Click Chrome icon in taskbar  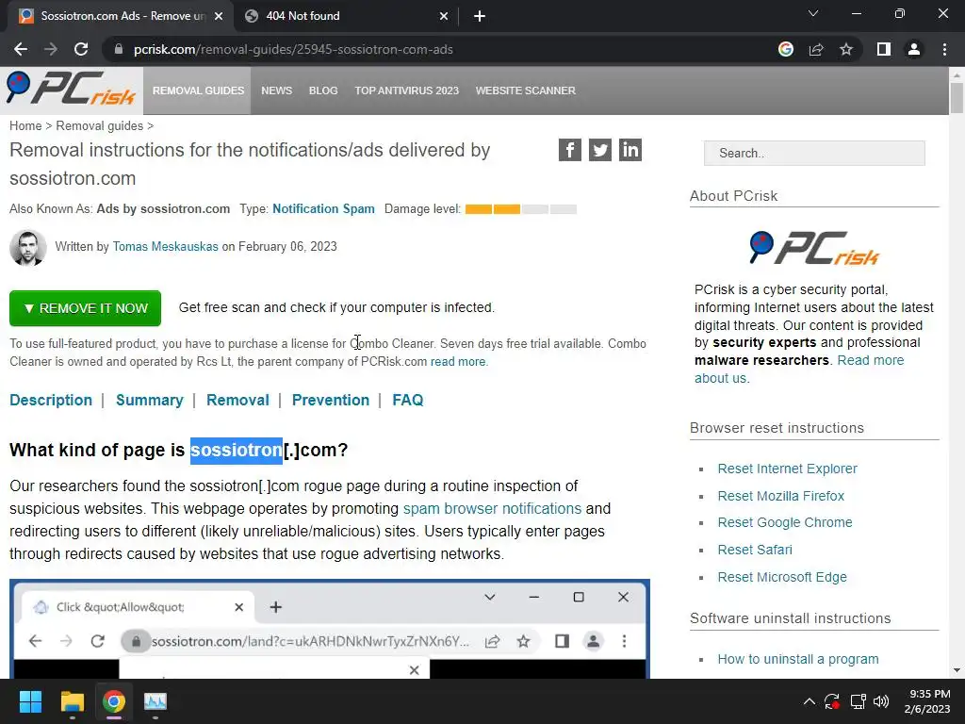point(114,701)
